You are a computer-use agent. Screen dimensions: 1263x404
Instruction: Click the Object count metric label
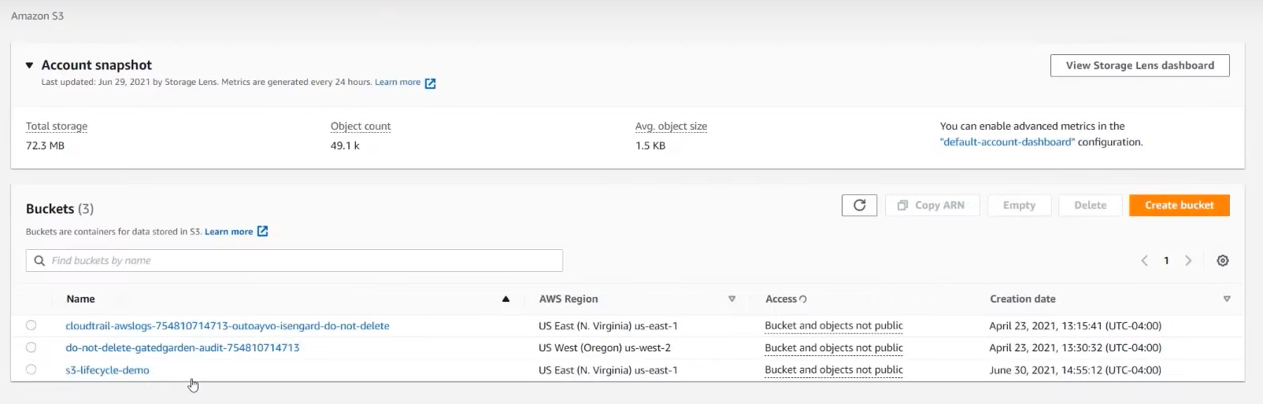361,127
